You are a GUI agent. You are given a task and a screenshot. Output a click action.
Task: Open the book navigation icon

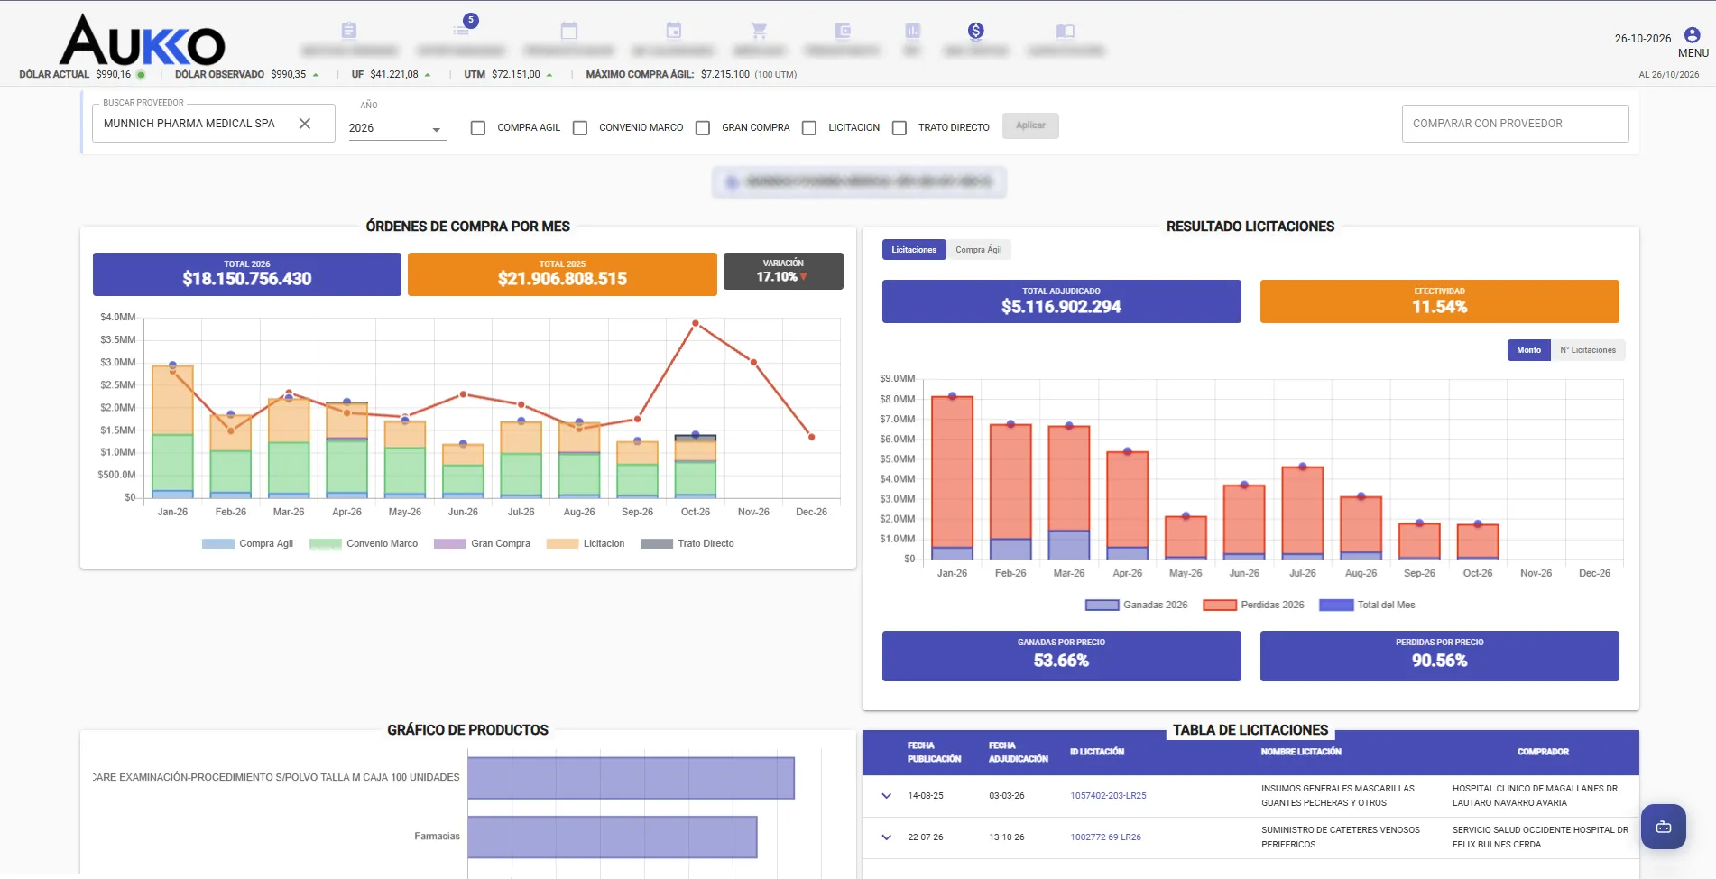(x=1066, y=31)
